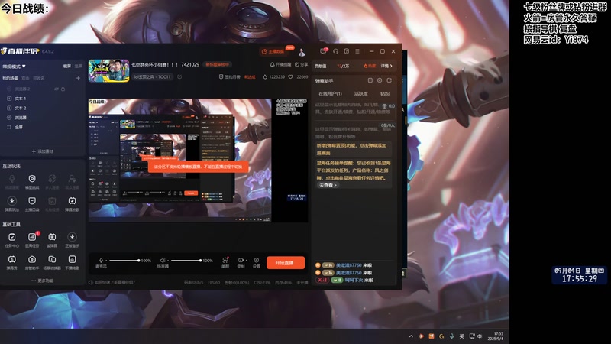Open 正版音乐 music tool
Screen dimensions: 611x344
(72, 240)
